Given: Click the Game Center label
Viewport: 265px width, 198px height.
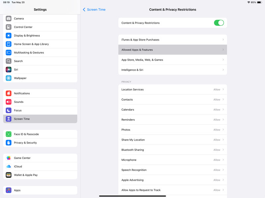Looking at the screenshot, I should [22, 158].
